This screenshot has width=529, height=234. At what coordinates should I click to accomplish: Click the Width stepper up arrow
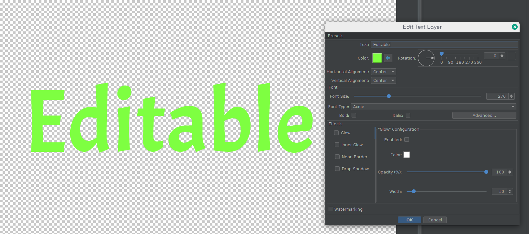tap(510, 190)
